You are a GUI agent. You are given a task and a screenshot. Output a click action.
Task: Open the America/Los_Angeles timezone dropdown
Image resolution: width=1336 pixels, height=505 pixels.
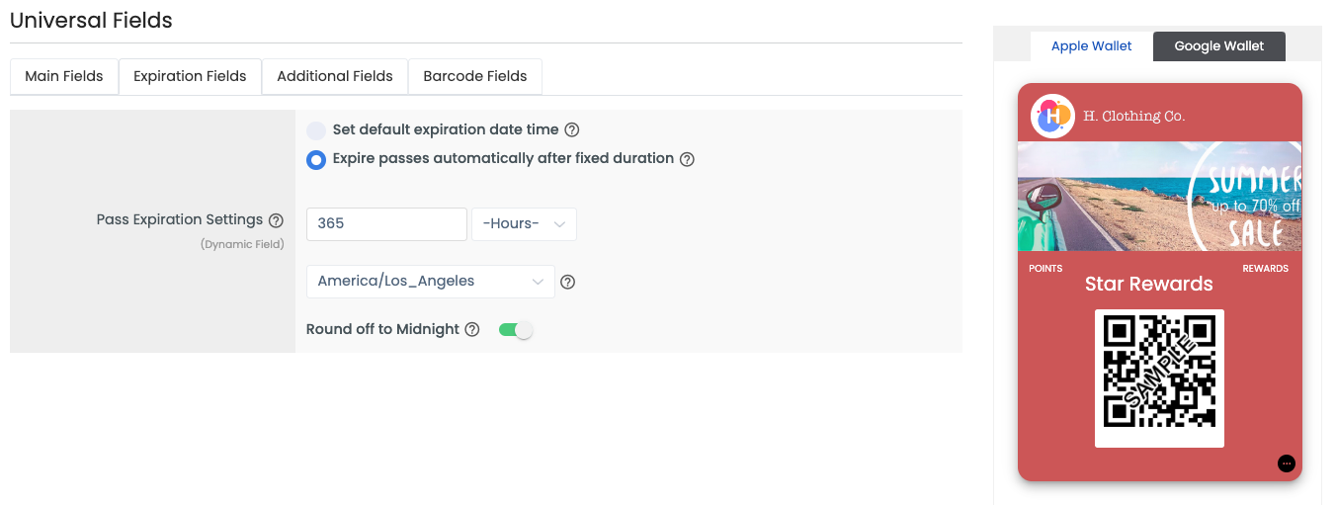(x=431, y=282)
